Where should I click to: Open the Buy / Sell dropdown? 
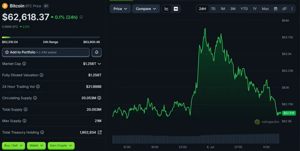tap(13, 146)
